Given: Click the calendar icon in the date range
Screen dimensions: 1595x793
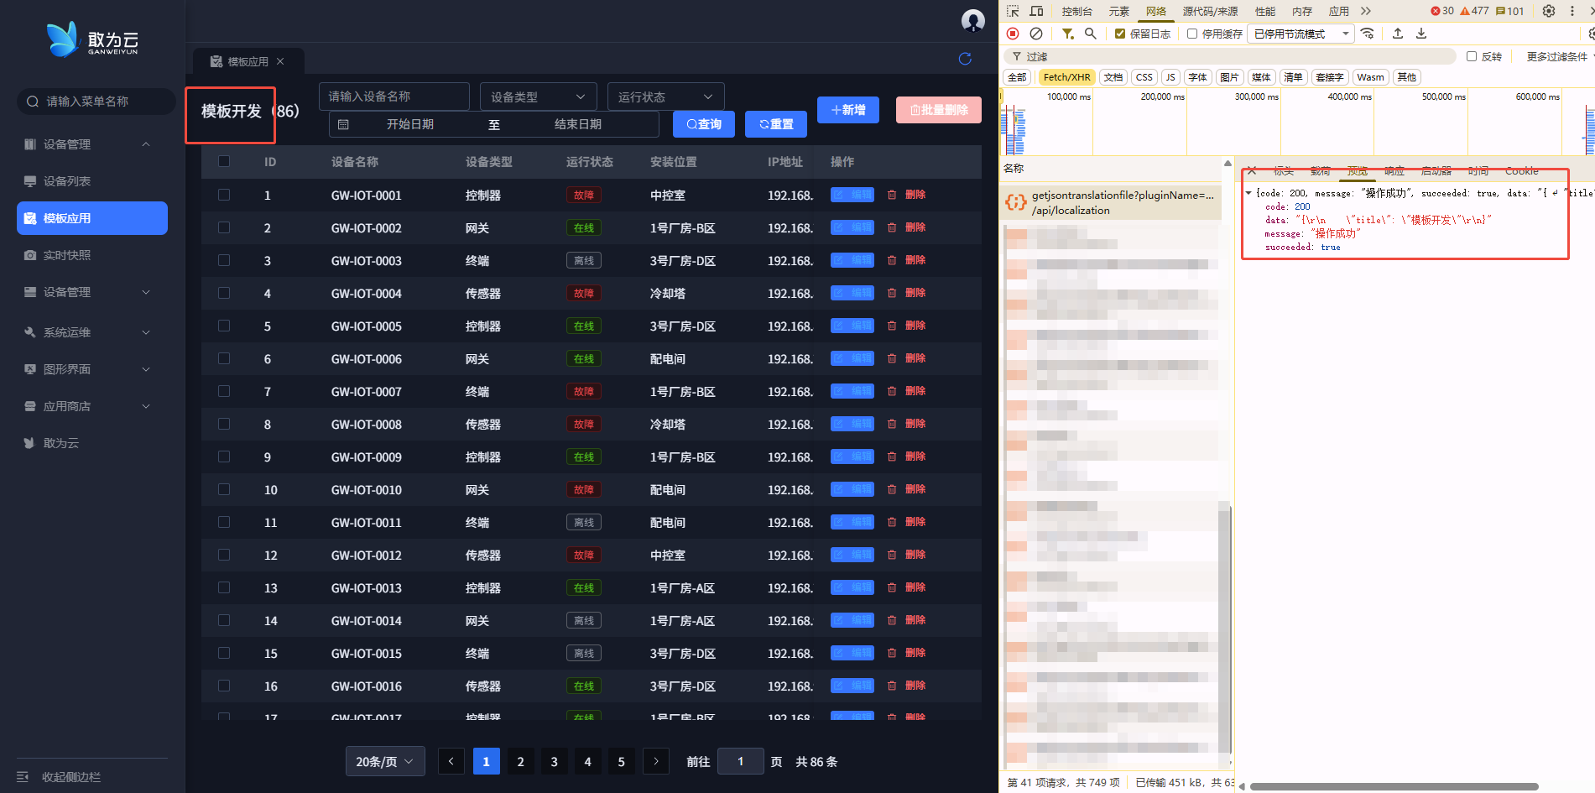Looking at the screenshot, I should click(343, 124).
